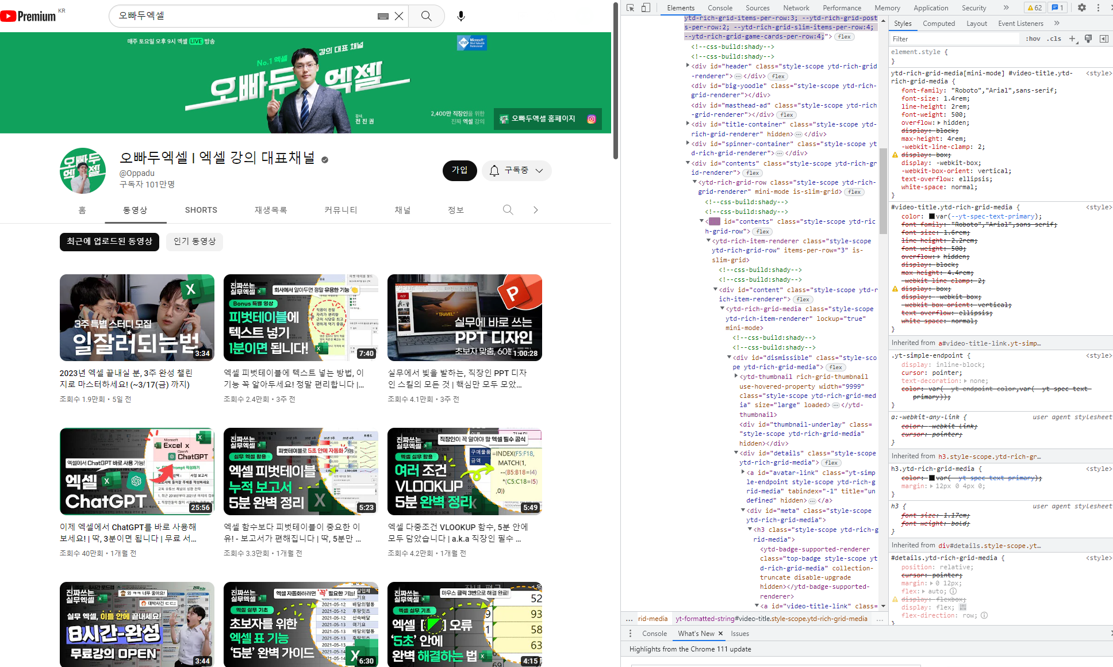This screenshot has width=1113, height=667.
Task: Open the 엑셀 ChatGPT video thumbnail
Action: pyautogui.click(x=137, y=471)
